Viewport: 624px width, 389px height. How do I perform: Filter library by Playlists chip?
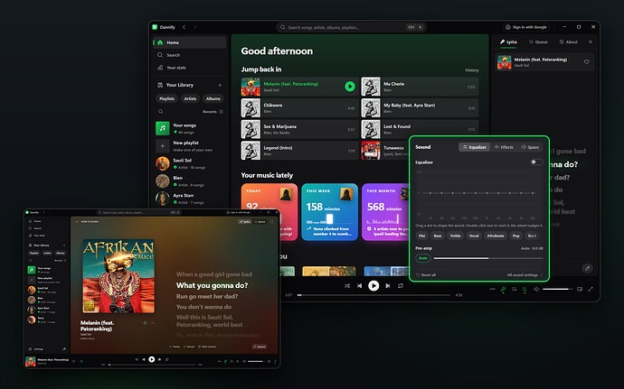(x=166, y=98)
